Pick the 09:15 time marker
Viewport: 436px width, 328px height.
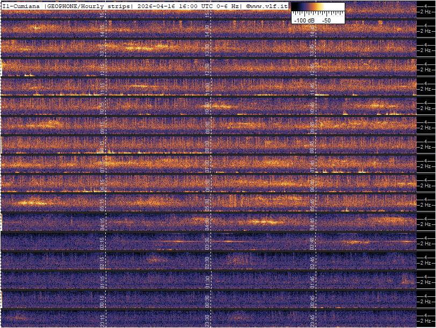(103, 127)
